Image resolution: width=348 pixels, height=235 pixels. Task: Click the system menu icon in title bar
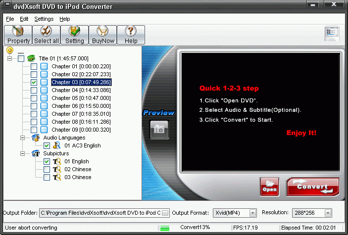coord(7,4)
